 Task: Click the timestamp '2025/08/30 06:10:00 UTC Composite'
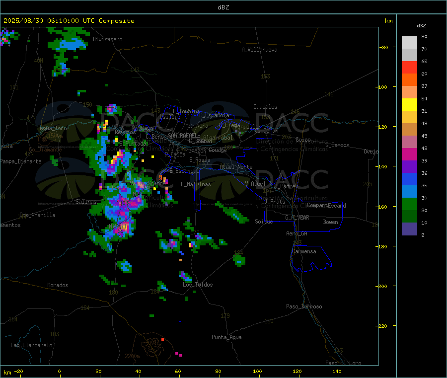[x=69, y=21]
